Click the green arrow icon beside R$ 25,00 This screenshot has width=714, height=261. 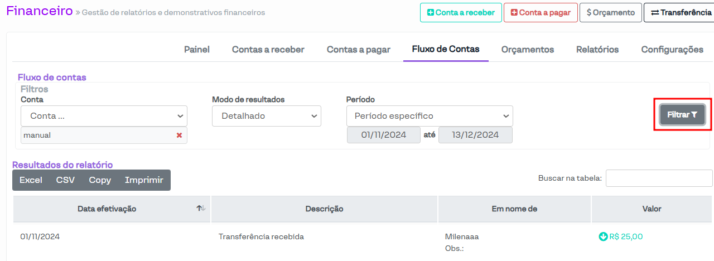point(603,236)
